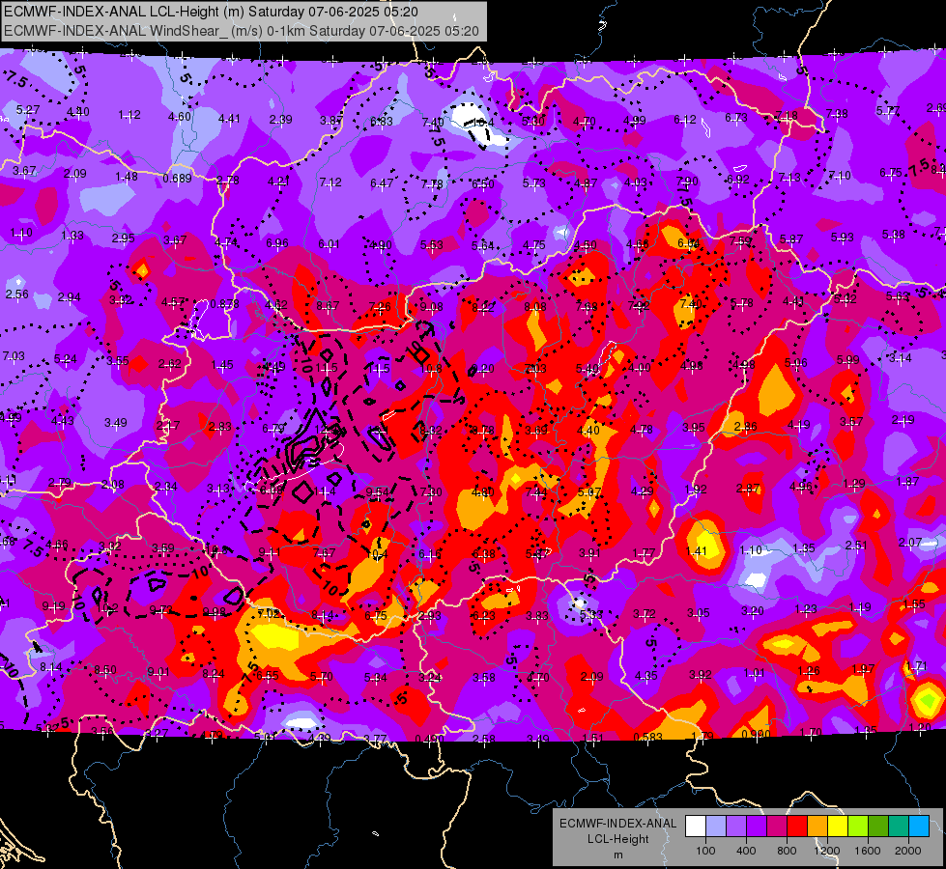Click the wind shear value 7.02
The height and width of the screenshot is (869, 946).
tap(269, 613)
